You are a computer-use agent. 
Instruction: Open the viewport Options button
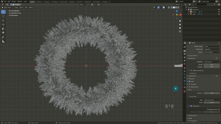click(178, 4)
